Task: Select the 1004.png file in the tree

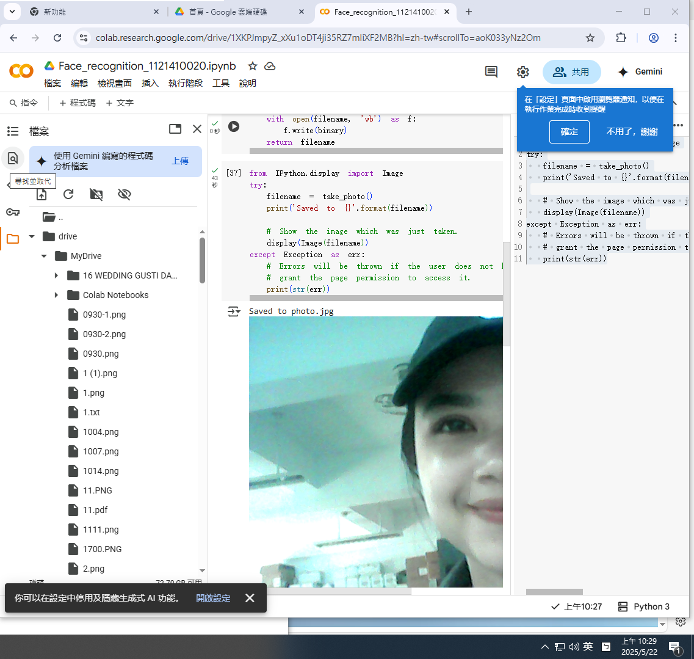Action: [x=101, y=432]
